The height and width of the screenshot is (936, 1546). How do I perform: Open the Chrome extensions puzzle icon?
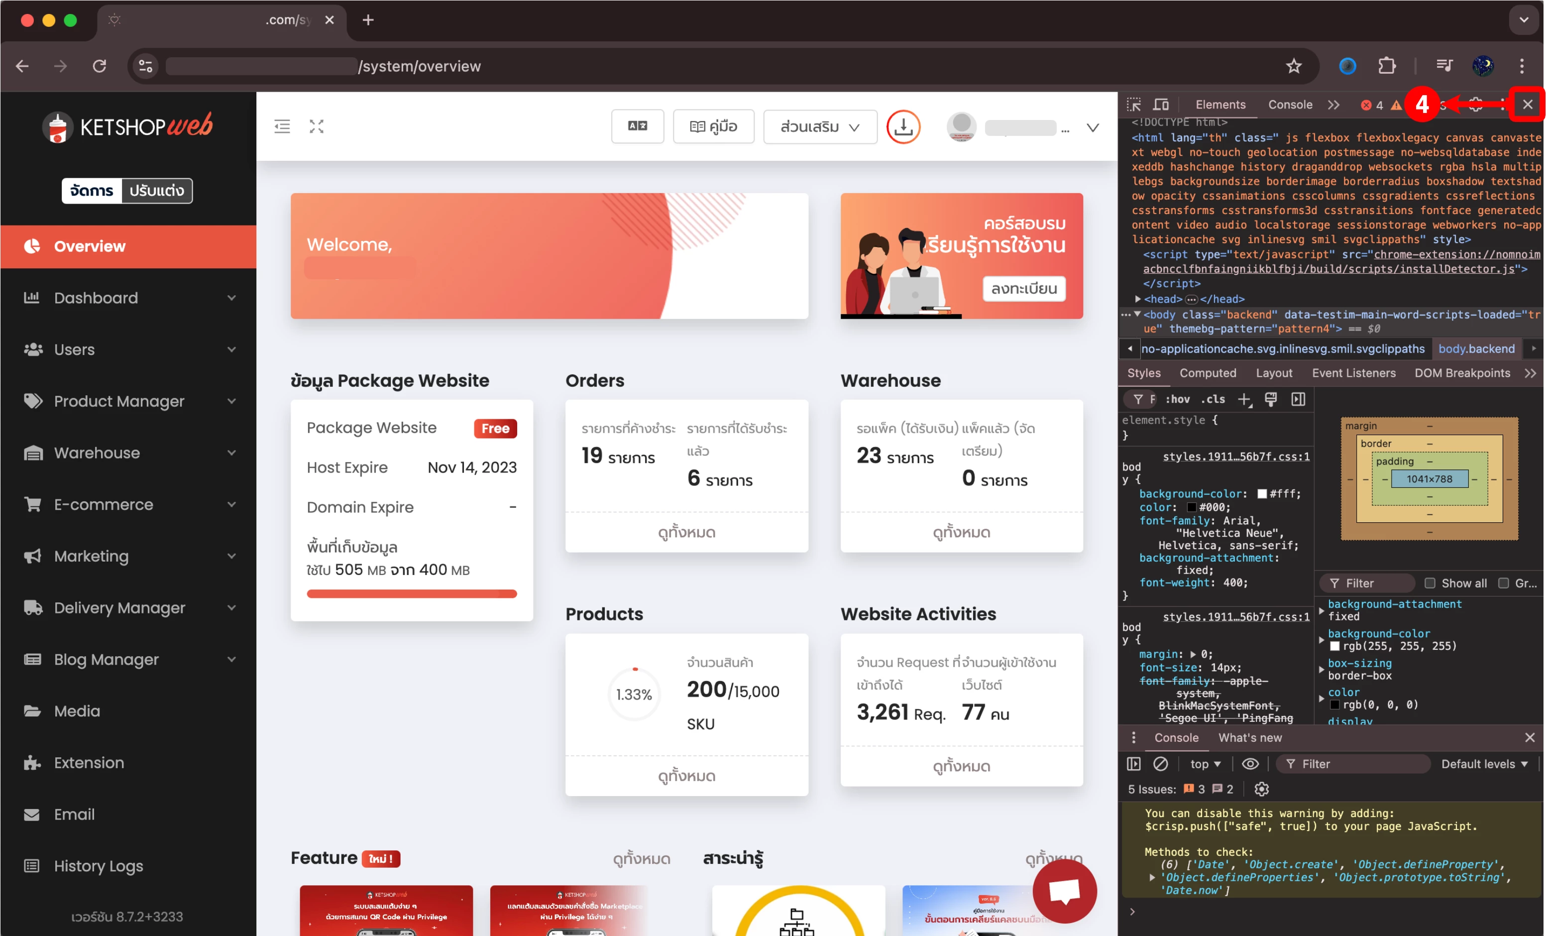1387,66
